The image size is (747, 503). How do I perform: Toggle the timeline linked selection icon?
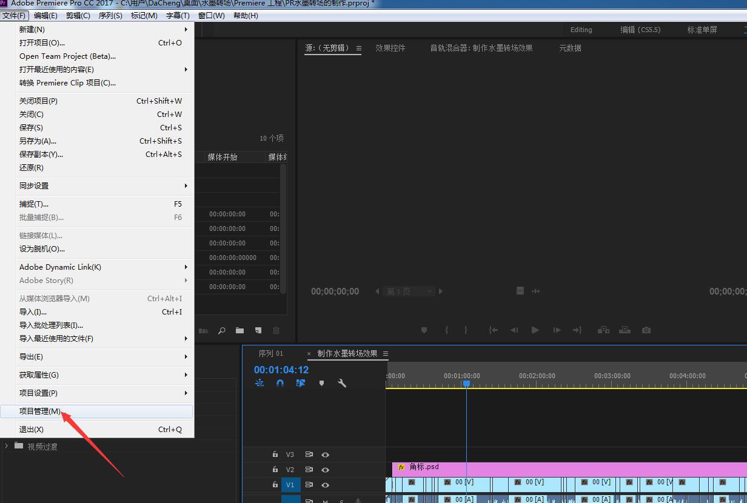(301, 383)
